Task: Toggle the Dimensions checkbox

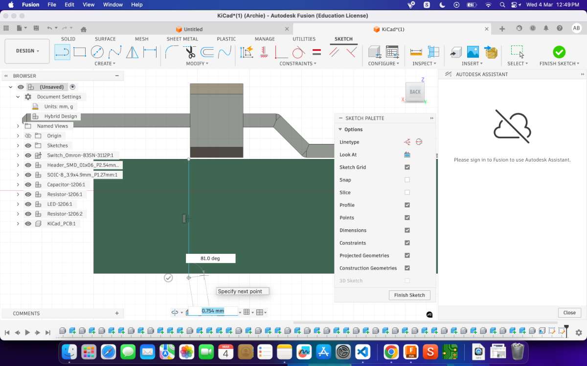Action: [x=407, y=230]
